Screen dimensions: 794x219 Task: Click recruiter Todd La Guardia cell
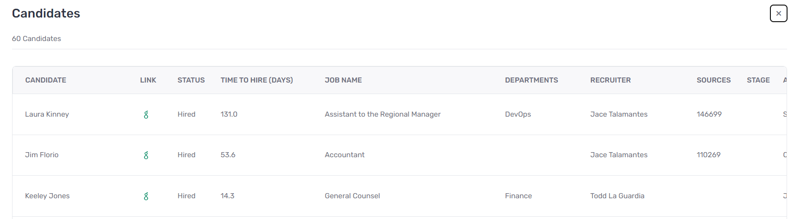click(617, 196)
